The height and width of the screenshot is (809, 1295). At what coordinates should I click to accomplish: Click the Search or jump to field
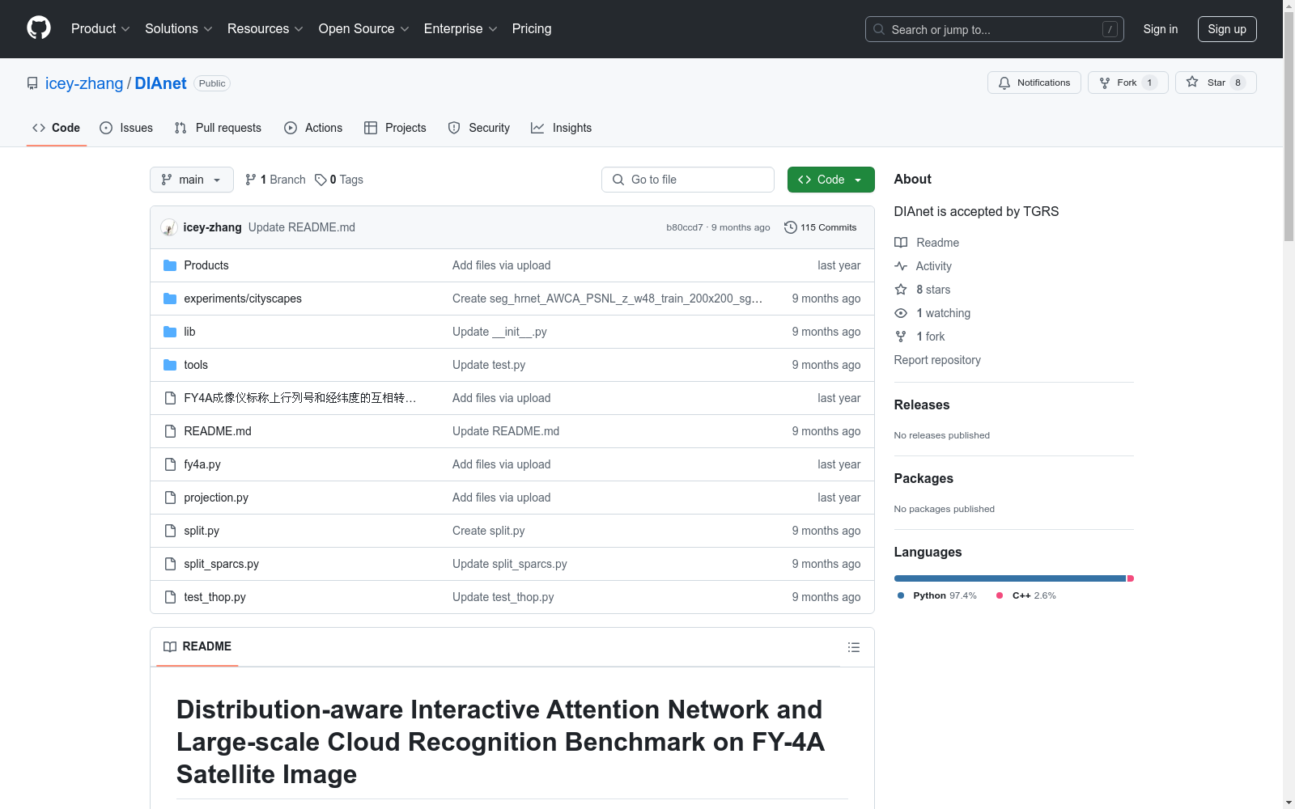click(x=995, y=29)
